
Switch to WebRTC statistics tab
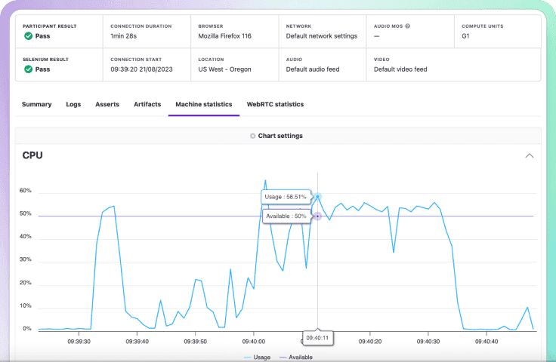(275, 104)
